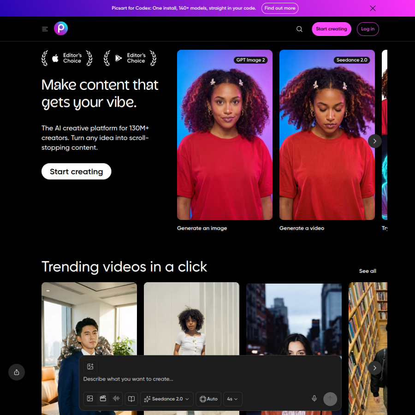415x415 pixels.
Task: Click the white Start creating hero button
Action: (x=76, y=171)
